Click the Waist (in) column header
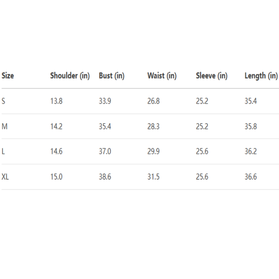The image size is (279, 279). click(162, 76)
